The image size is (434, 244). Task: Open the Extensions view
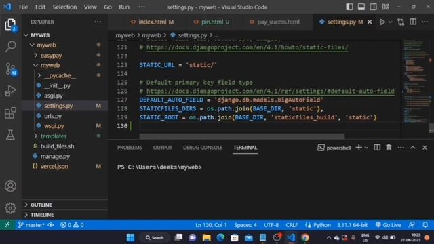(x=11, y=113)
